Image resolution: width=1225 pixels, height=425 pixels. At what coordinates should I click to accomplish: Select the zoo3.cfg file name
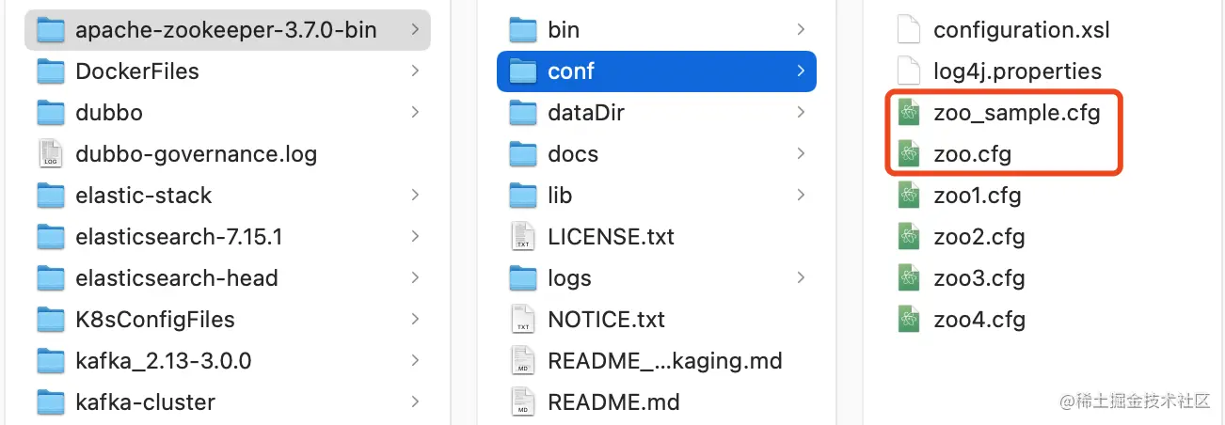coord(979,278)
